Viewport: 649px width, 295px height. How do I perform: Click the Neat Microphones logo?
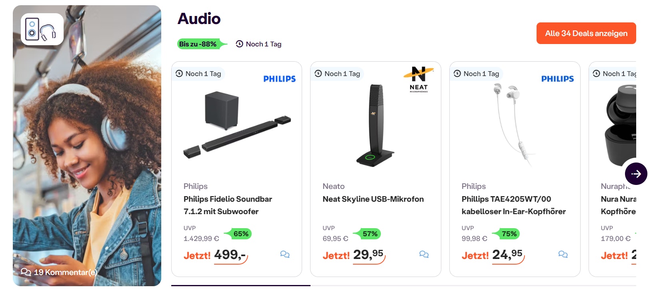(419, 78)
